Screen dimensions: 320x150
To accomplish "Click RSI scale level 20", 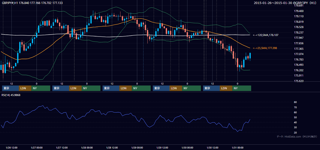I will click(295, 132).
